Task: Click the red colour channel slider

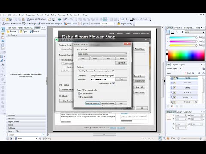Action: pos(183,38)
